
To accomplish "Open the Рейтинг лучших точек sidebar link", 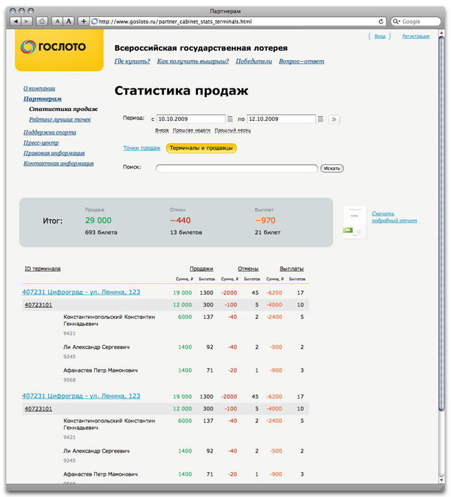I will tap(60, 120).
